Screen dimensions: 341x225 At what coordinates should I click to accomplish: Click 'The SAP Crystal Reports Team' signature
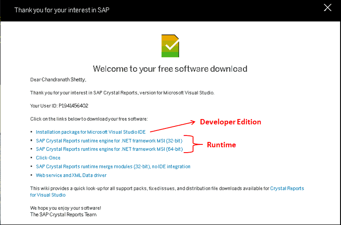(63, 214)
